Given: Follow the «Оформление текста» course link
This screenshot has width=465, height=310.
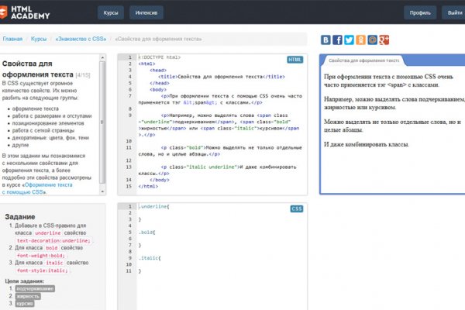Looking at the screenshot, I should tap(46, 187).
